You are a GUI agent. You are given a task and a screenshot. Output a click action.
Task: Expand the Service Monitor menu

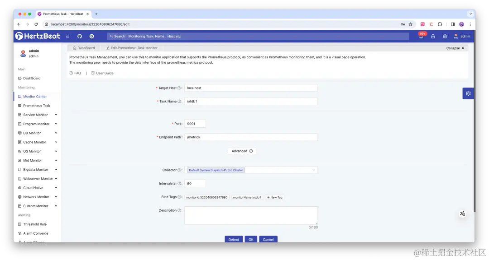click(38, 115)
